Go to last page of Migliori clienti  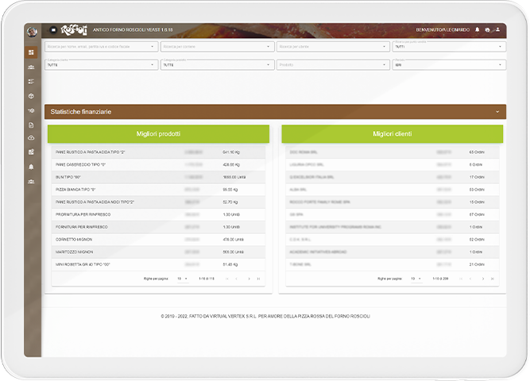(493, 279)
